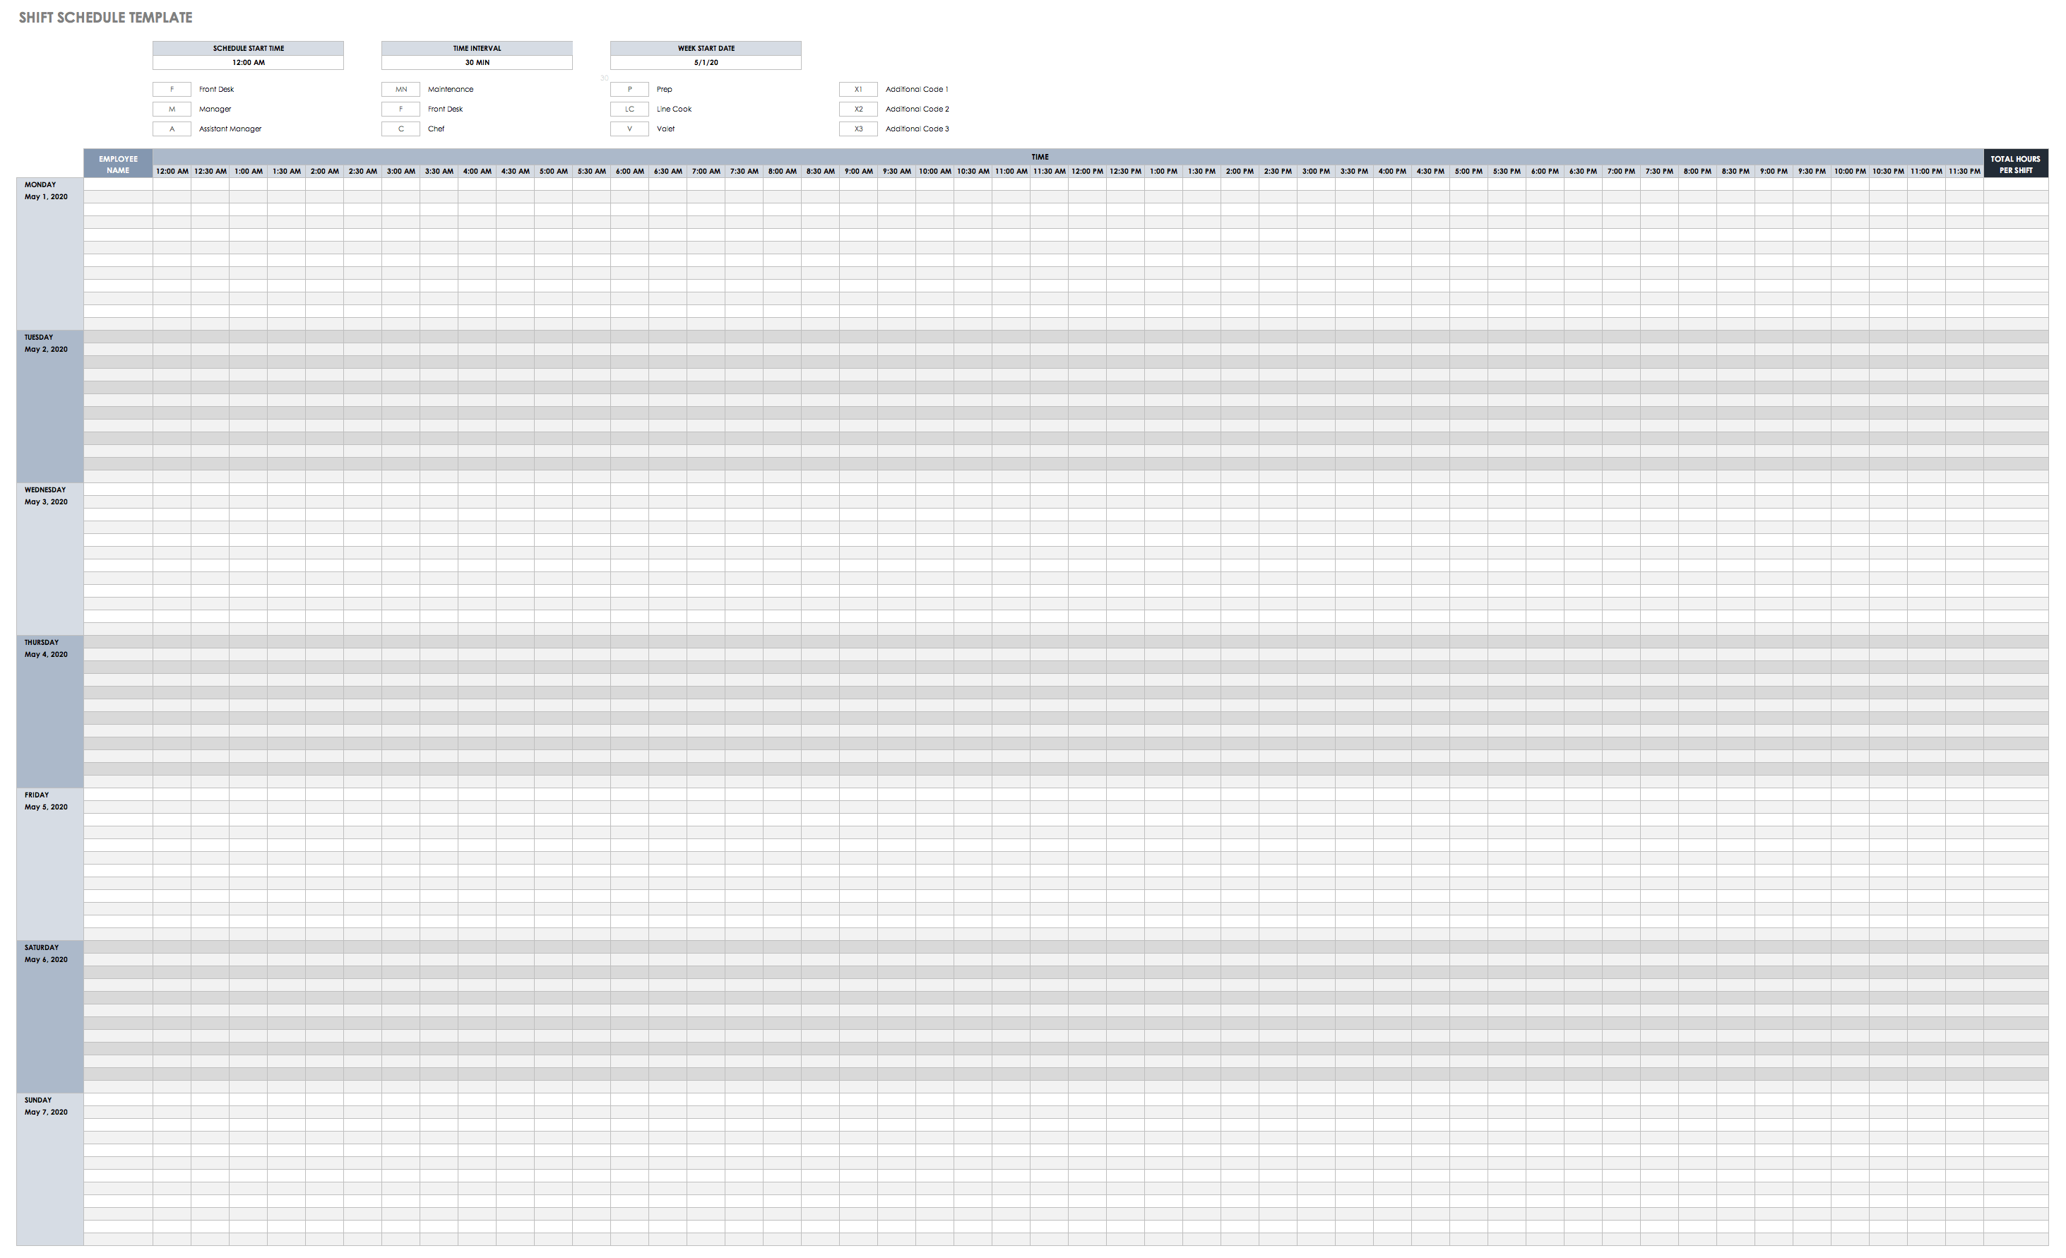The width and height of the screenshot is (2066, 1258).
Task: Select the Time Interval input field
Action: point(475,64)
